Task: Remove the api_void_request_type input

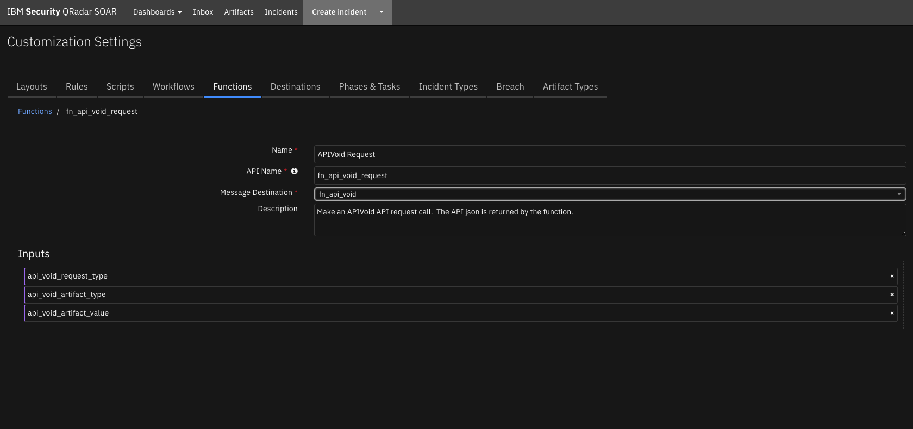Action: [892, 276]
